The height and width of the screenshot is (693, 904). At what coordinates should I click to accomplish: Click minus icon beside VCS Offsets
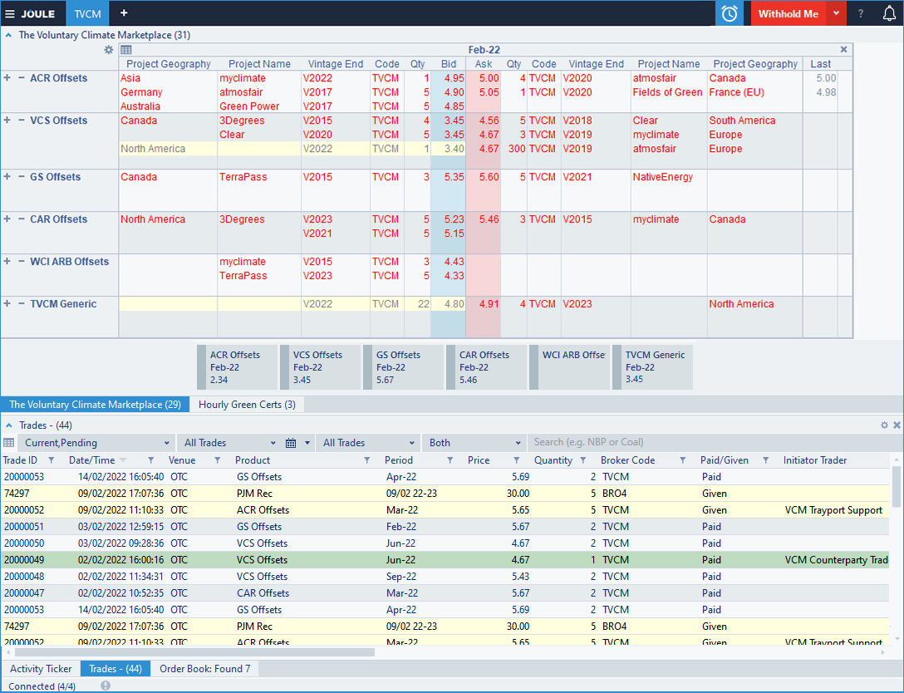(x=22, y=120)
